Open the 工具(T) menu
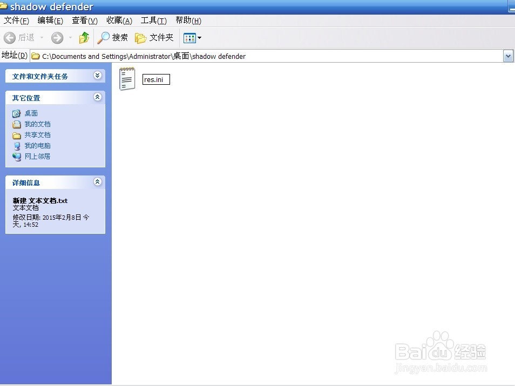The image size is (515, 386). 154,21
